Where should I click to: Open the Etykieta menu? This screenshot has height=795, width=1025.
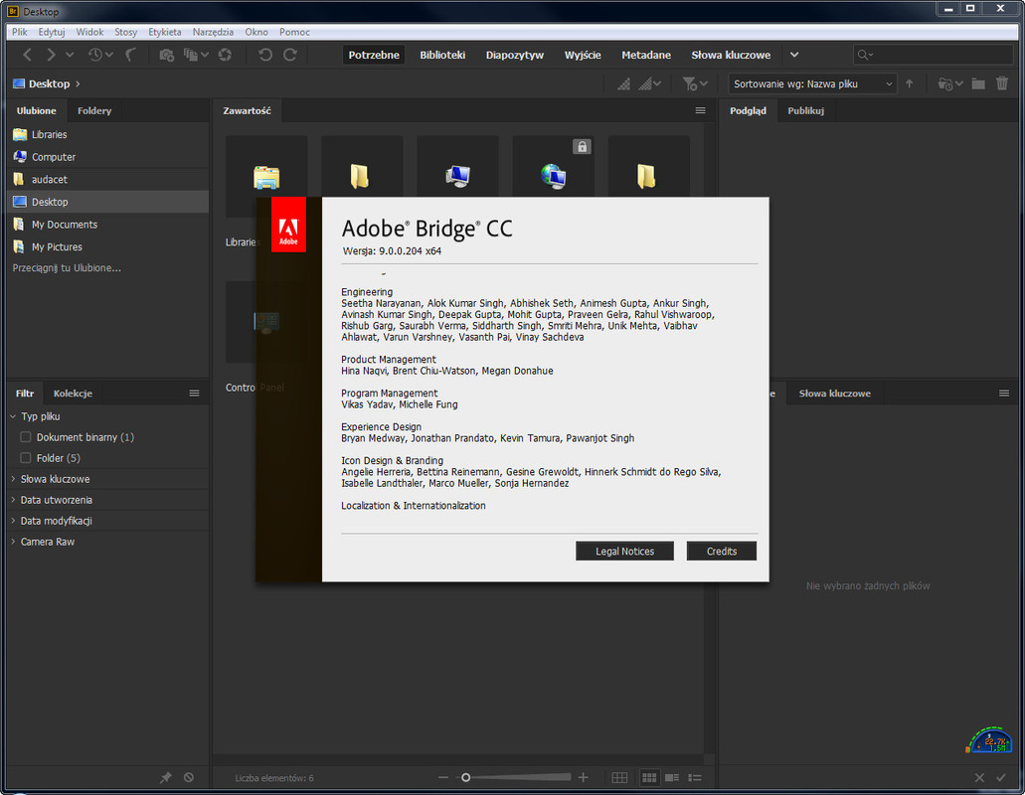pos(165,32)
